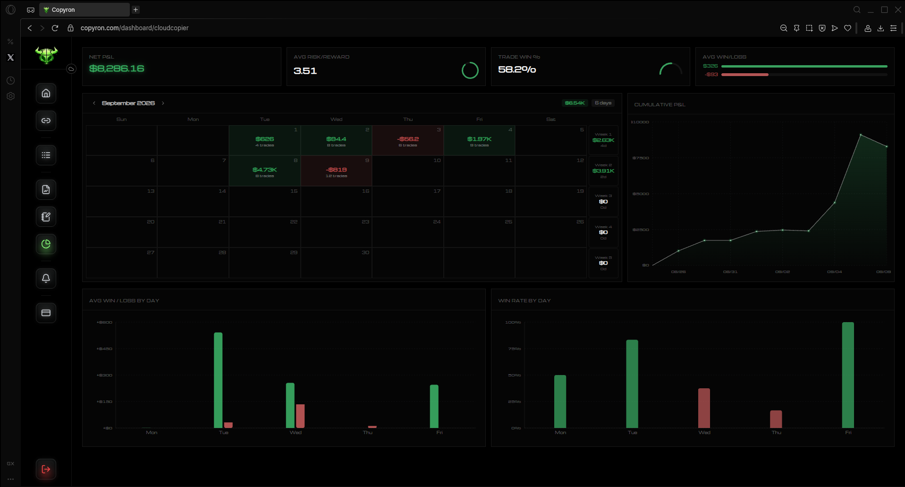905x487 pixels.
Task: Open the notifications bell sidebar icon
Action: 46,278
